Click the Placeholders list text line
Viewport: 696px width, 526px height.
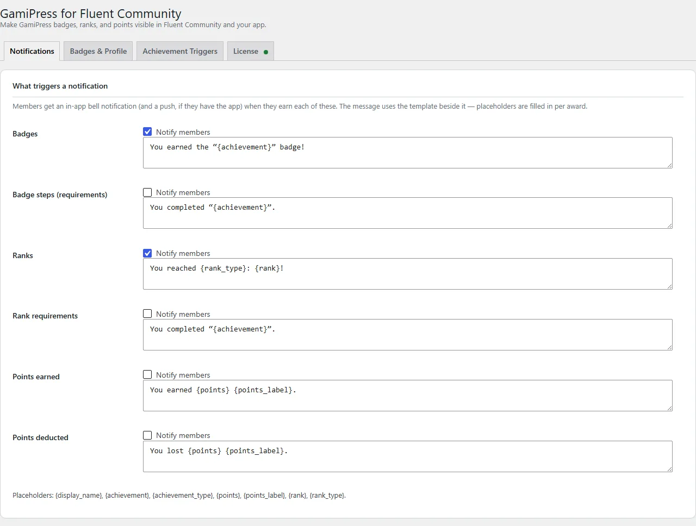[179, 496]
